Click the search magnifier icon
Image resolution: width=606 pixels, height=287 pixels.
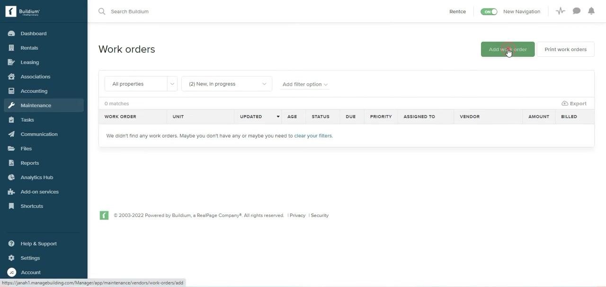point(102,11)
